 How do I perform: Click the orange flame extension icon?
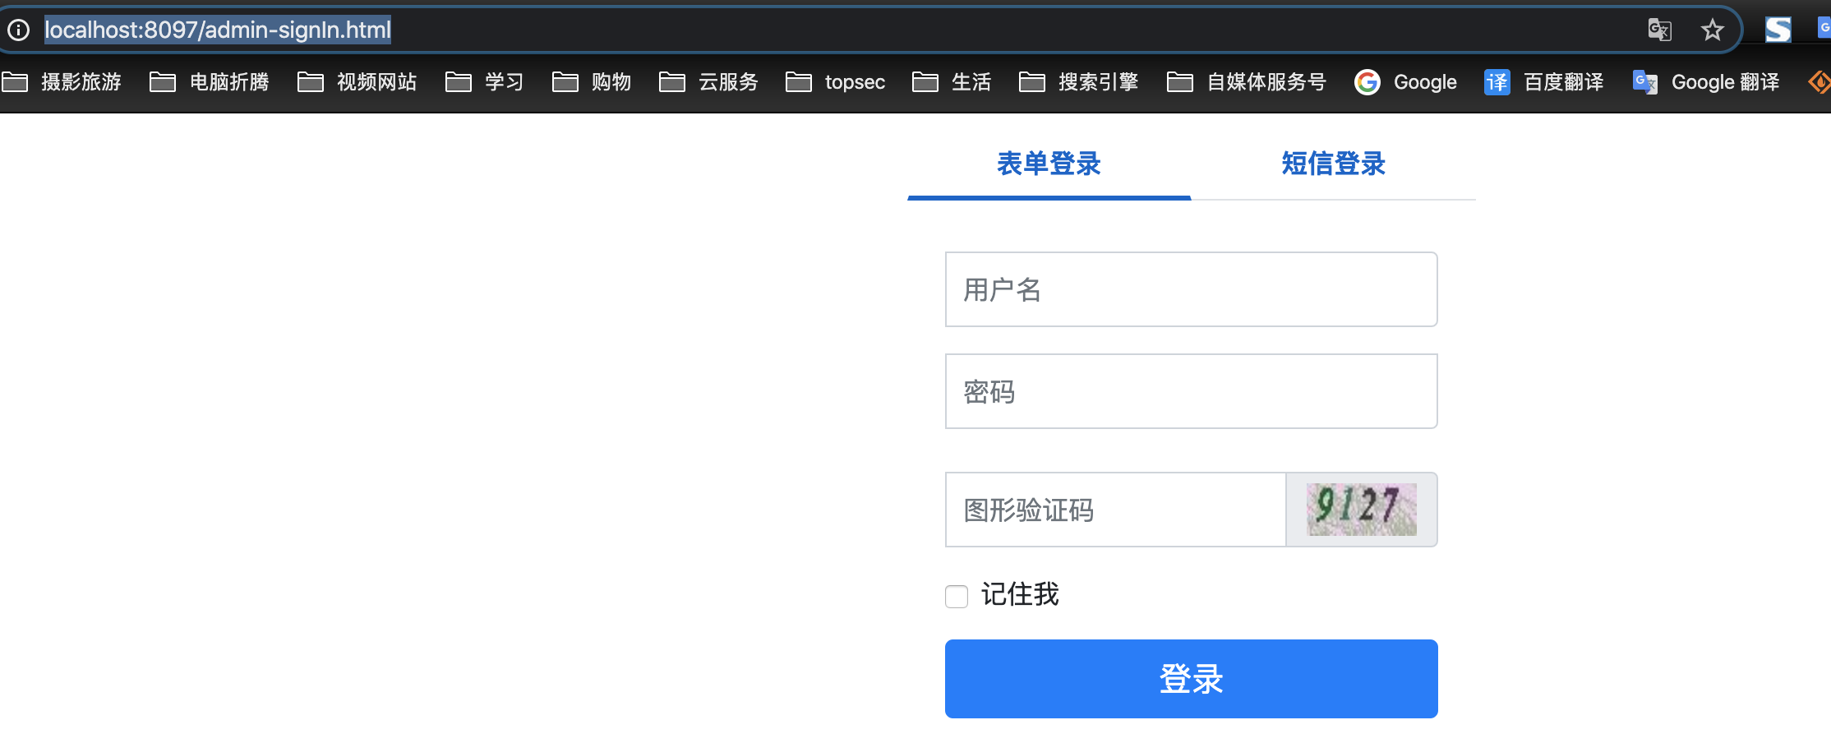tap(1820, 82)
